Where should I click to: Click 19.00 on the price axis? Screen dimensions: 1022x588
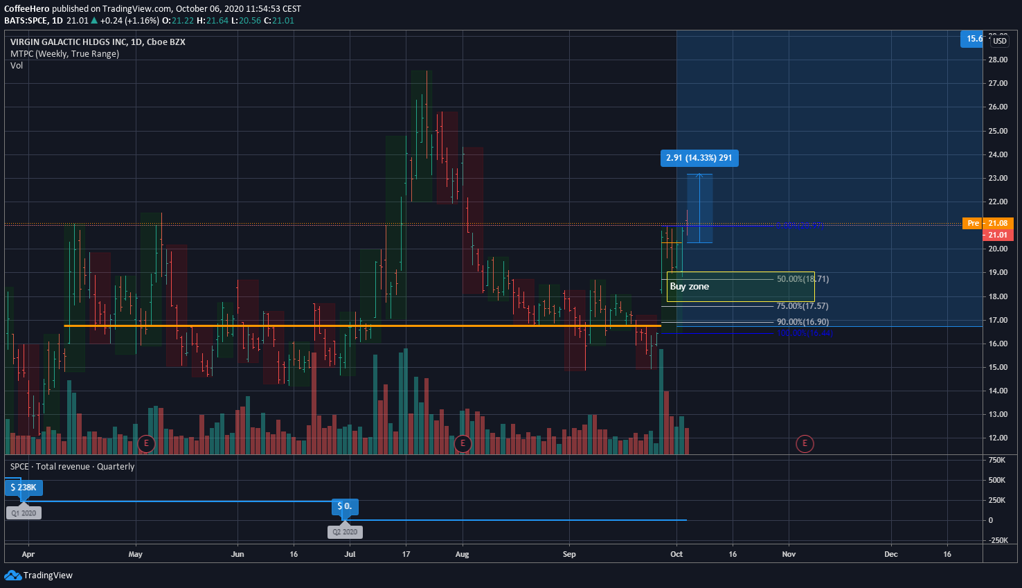(998, 273)
